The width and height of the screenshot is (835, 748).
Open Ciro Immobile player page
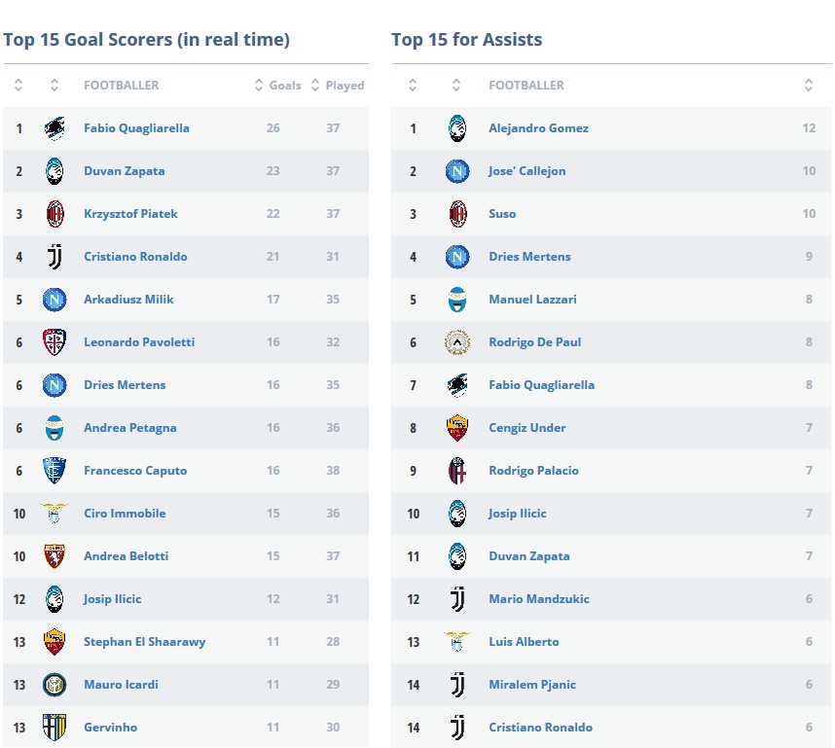coord(125,514)
